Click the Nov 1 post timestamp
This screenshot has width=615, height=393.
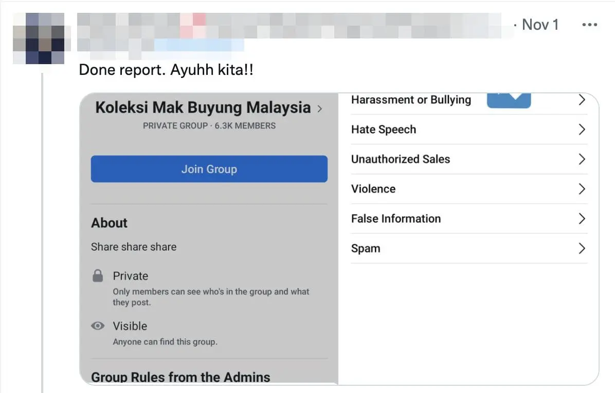[x=539, y=25]
